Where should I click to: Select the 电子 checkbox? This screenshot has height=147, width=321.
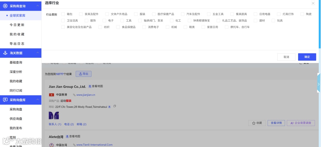click(x=104, y=21)
